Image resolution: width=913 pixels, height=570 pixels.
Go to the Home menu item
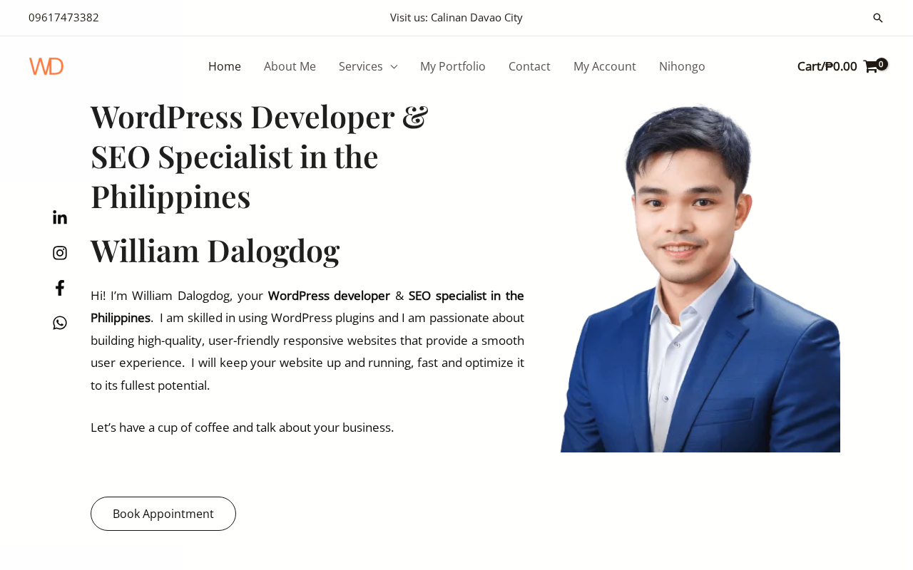[225, 66]
